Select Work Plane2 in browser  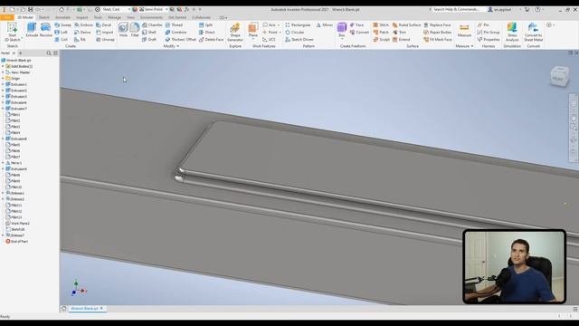coord(18,224)
